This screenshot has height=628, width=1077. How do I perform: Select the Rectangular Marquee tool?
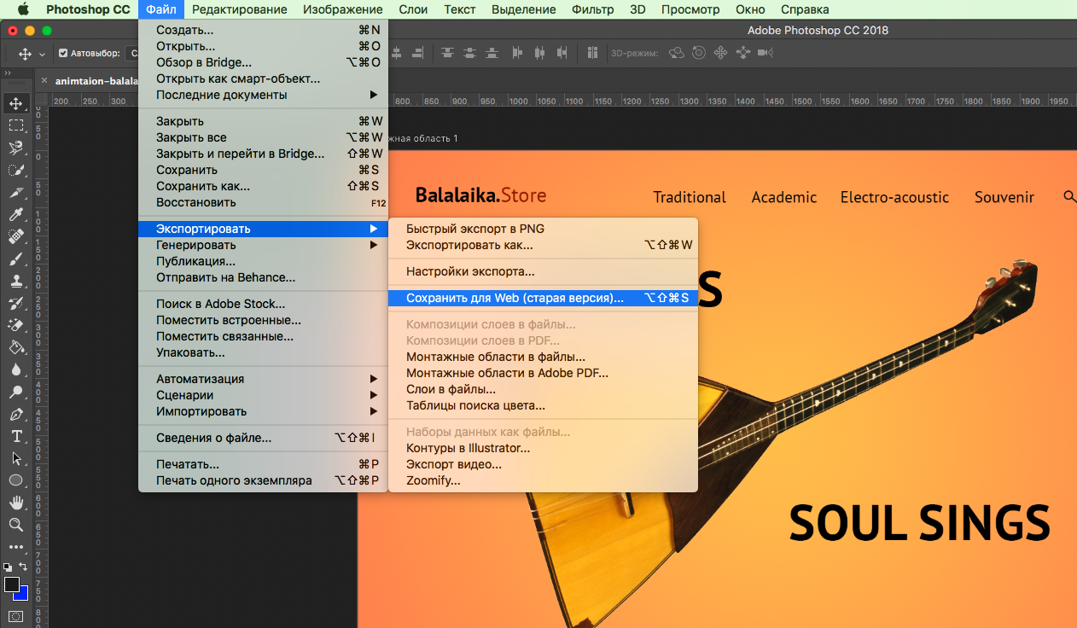coord(16,126)
